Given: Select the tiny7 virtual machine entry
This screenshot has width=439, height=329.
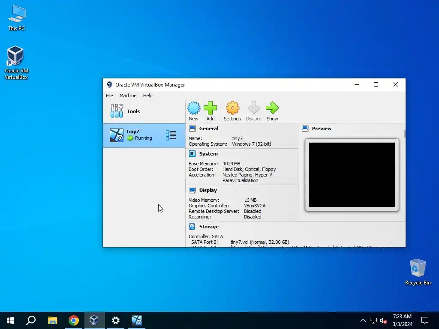Looking at the screenshot, I should pyautogui.click(x=144, y=135).
